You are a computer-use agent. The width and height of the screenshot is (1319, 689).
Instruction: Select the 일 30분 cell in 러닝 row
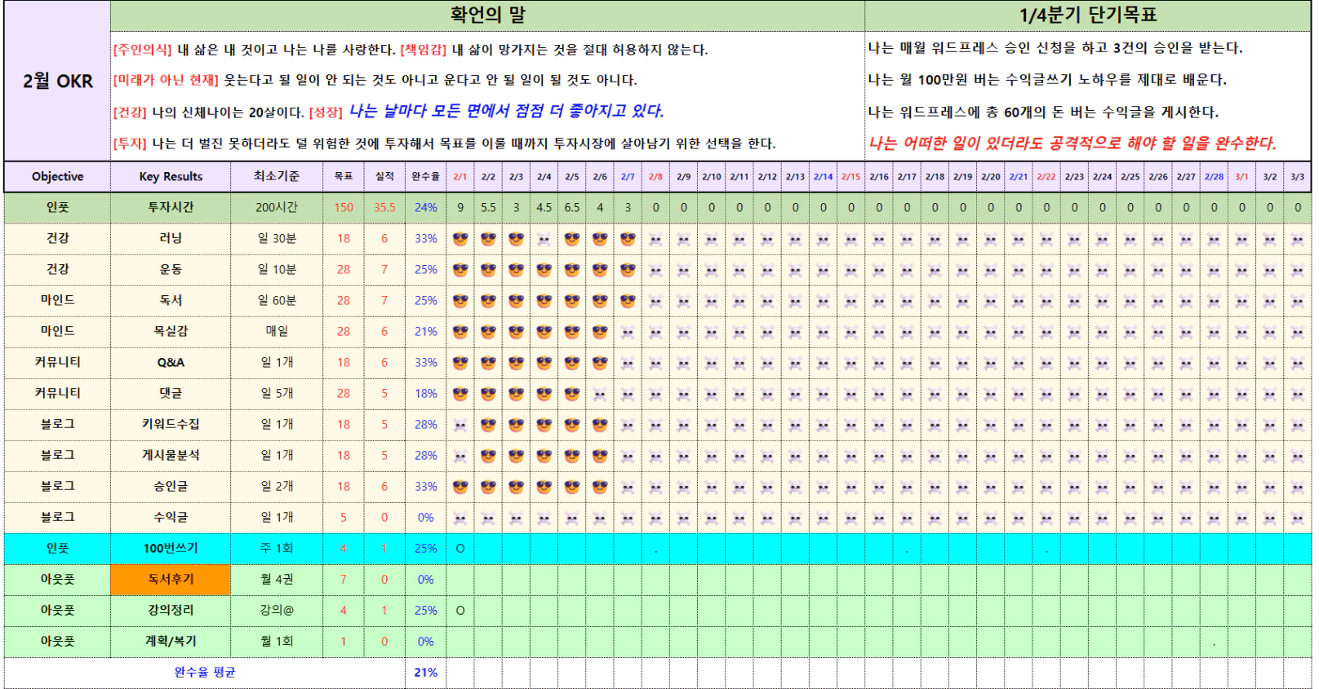point(277,239)
